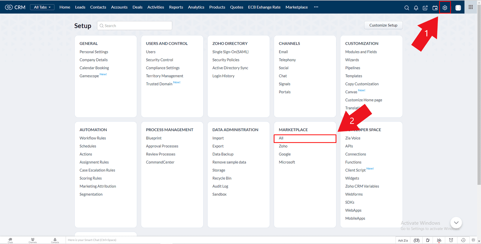Open the Setup gear icon
This screenshot has height=244, width=481.
[445, 8]
